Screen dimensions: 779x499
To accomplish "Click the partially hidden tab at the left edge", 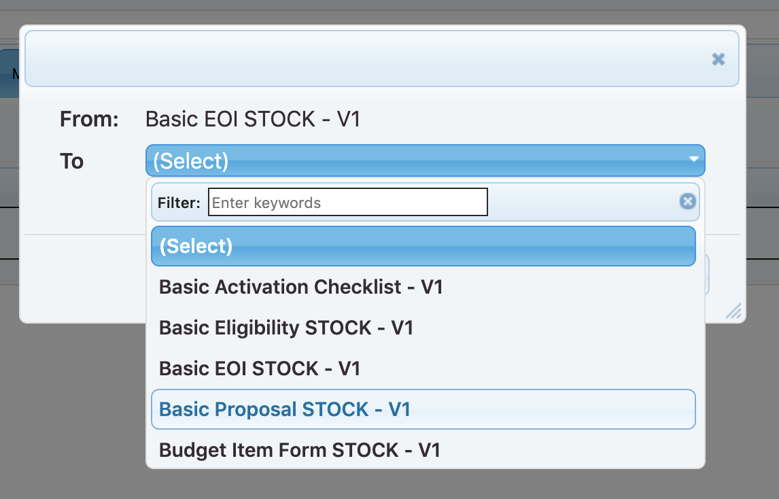I will click(x=10, y=73).
